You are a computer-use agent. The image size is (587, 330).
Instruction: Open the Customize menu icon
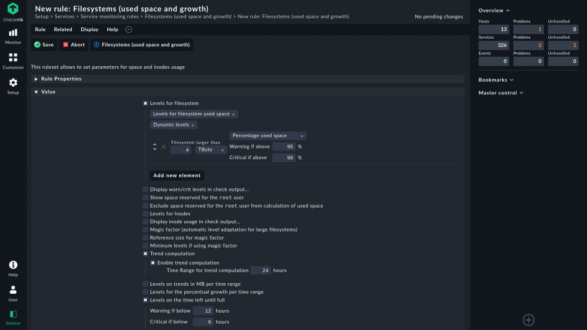click(13, 61)
